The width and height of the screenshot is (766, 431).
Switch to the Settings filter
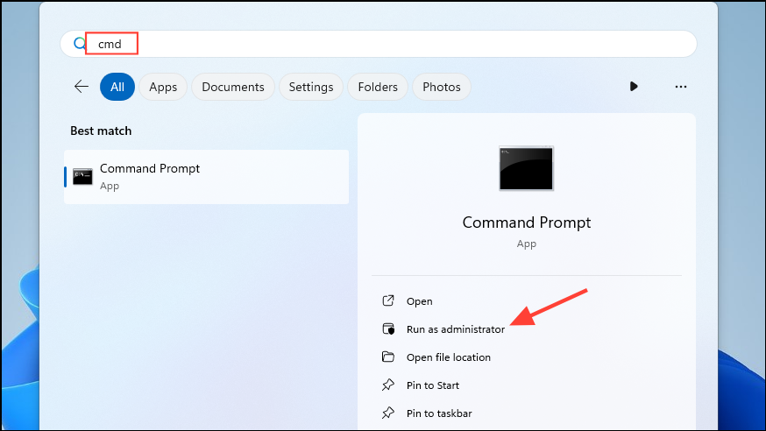tap(311, 87)
